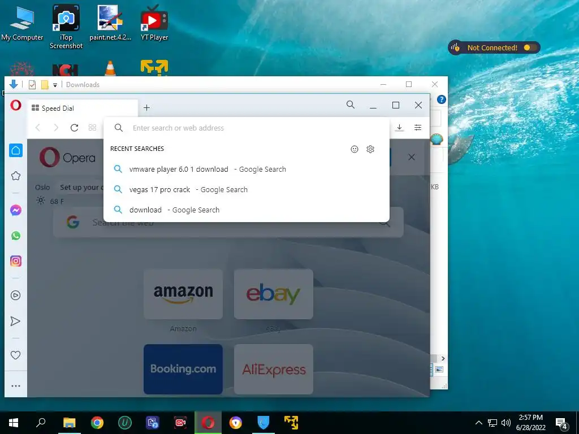The image size is (579, 434).
Task: Select recent search vegas 17 pro crack
Action: (247, 190)
